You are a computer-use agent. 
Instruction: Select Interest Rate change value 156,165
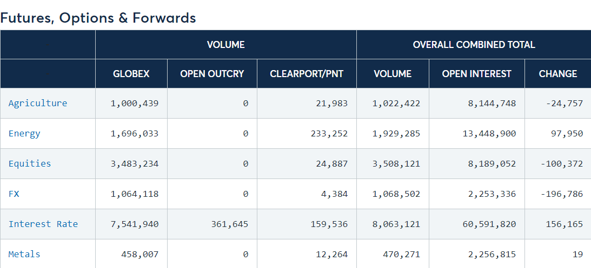pyautogui.click(x=565, y=224)
